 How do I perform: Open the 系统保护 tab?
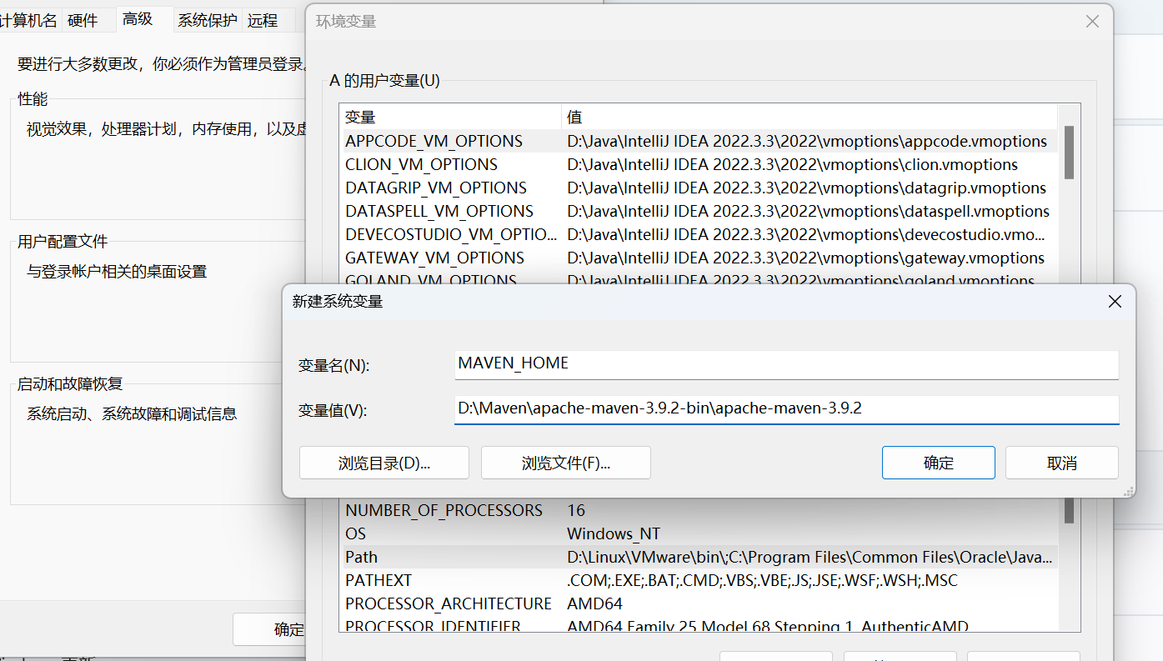208,21
